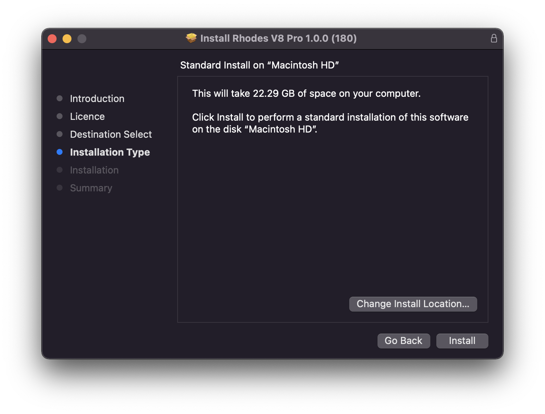Click the bullet beside Destination Select
The image size is (545, 414).
point(60,134)
